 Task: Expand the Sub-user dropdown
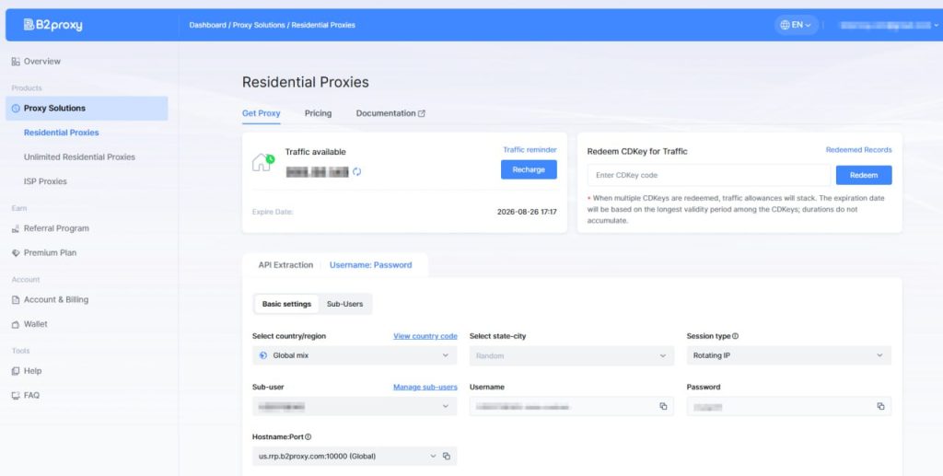click(x=354, y=406)
